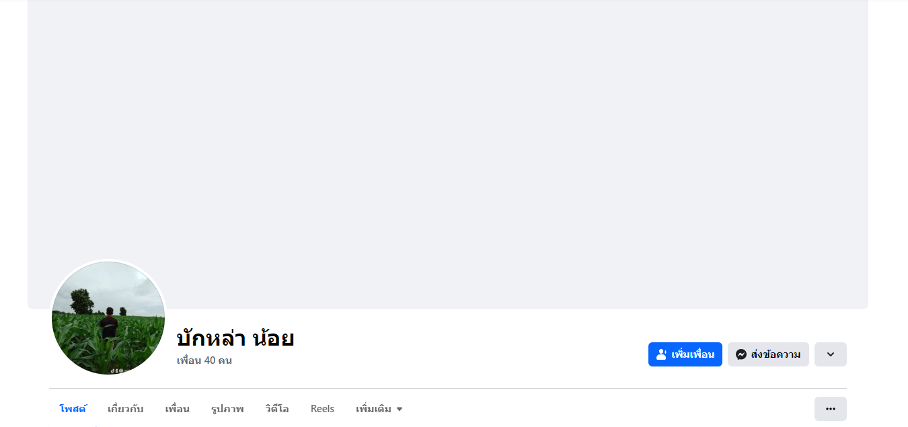Image resolution: width=908 pixels, height=427 pixels.
Task: Click the add-friend person icon
Action: [662, 354]
